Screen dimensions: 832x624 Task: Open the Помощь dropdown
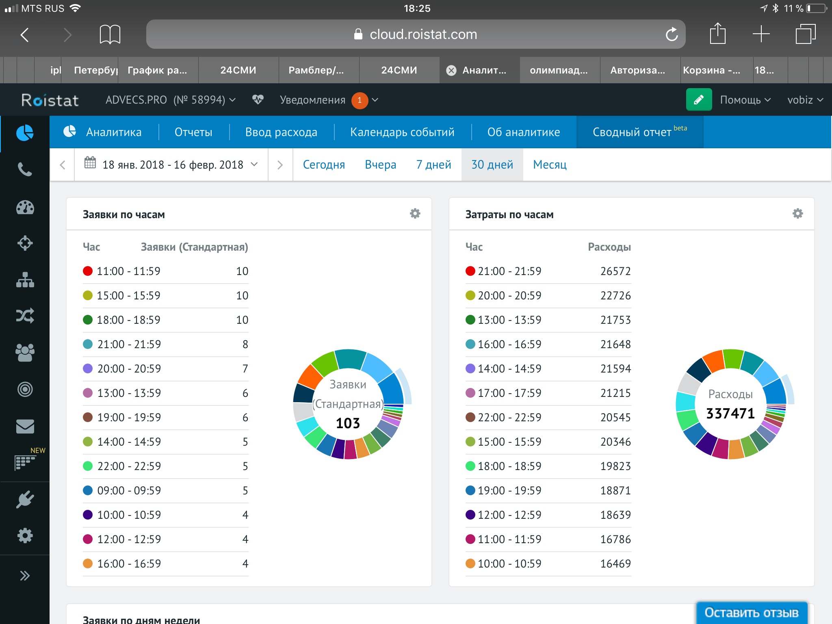pos(745,100)
